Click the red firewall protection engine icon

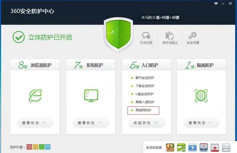pyautogui.click(x=29, y=147)
